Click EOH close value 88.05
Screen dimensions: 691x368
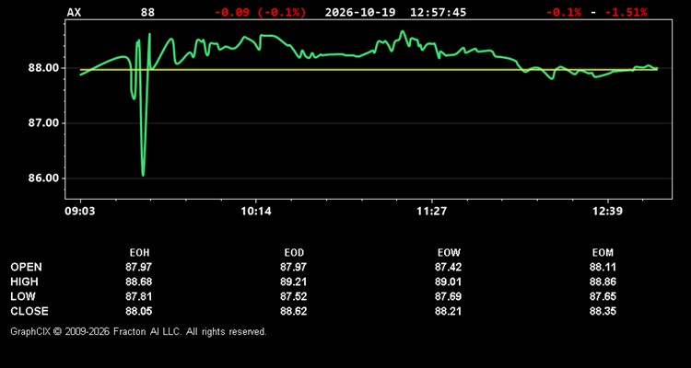click(x=139, y=311)
